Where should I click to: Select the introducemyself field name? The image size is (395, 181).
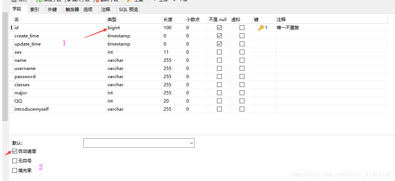pos(32,109)
